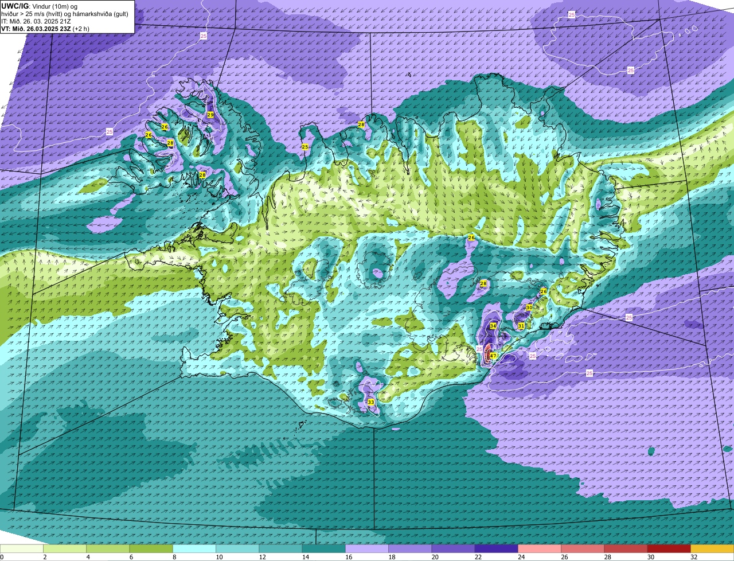Pick the legend swatch between 2 and 4
The image size is (734, 561).
(x=65, y=549)
